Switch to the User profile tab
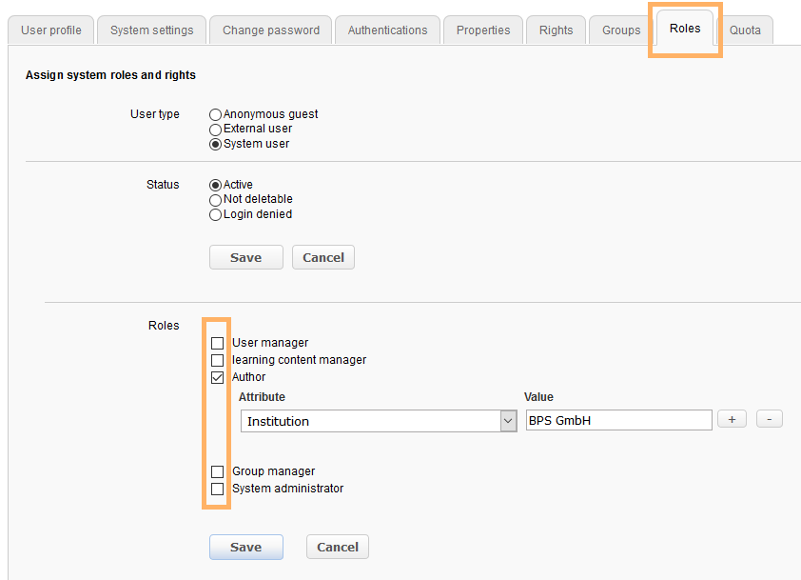The image size is (801, 580). pyautogui.click(x=51, y=30)
